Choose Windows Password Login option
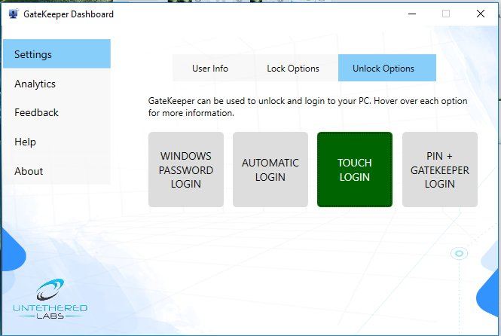This screenshot has height=336, width=501. [186, 170]
